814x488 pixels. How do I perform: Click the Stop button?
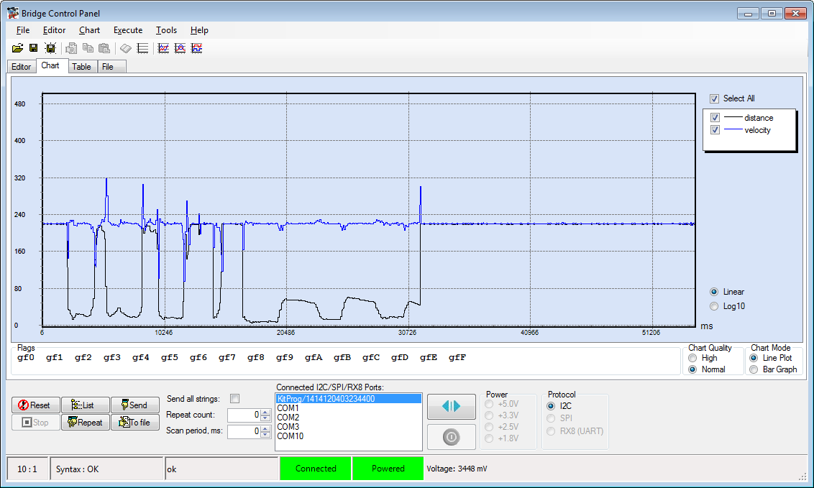pyautogui.click(x=36, y=422)
